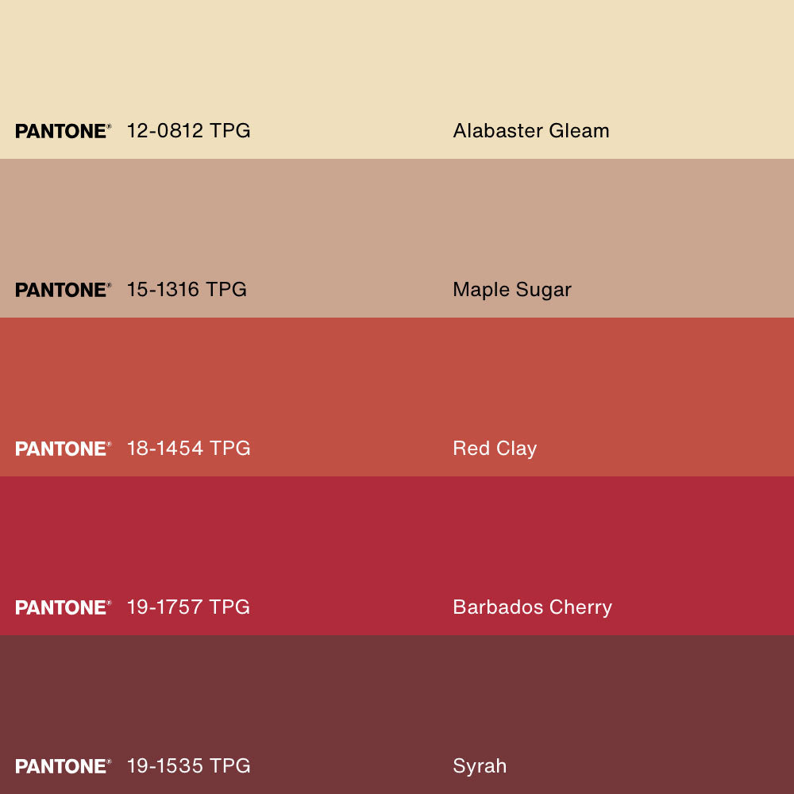This screenshot has width=794, height=794.
Task: Select the color code 19-1757 TPG
Action: pyautogui.click(x=188, y=607)
